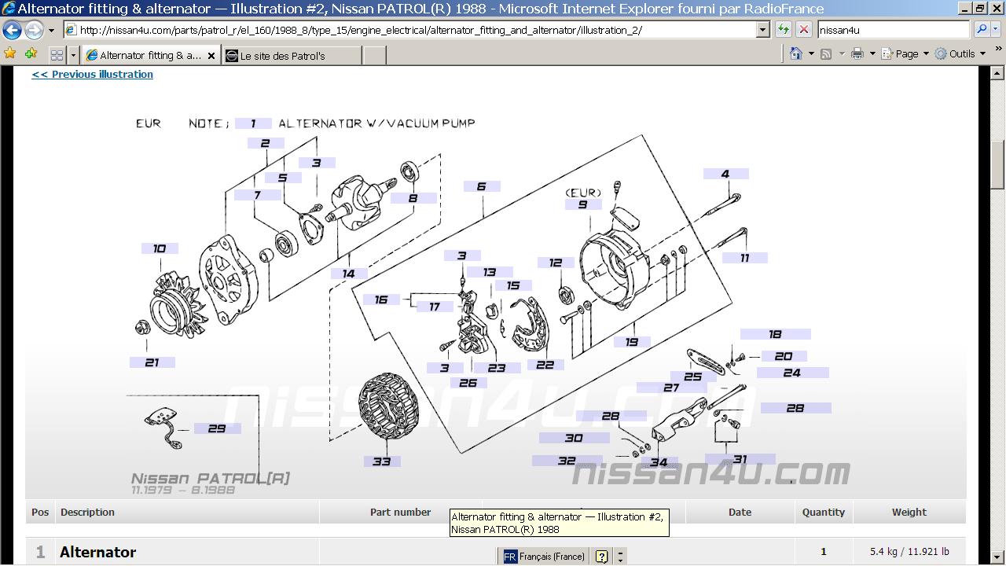The image size is (1006, 566).
Task: Expand the Print dropdown arrow
Action: pyautogui.click(x=872, y=53)
